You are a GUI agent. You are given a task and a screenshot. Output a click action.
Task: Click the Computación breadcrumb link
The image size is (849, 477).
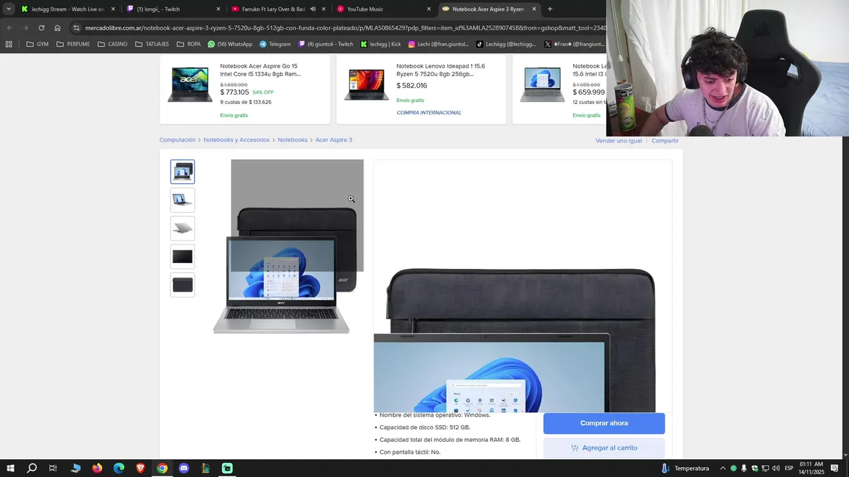point(177,140)
